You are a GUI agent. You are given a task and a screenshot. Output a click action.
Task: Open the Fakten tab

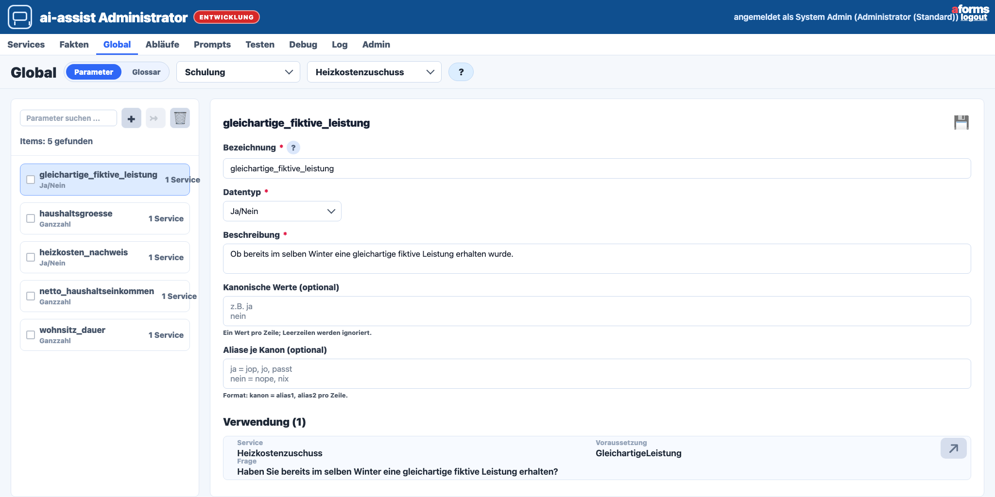coord(74,45)
